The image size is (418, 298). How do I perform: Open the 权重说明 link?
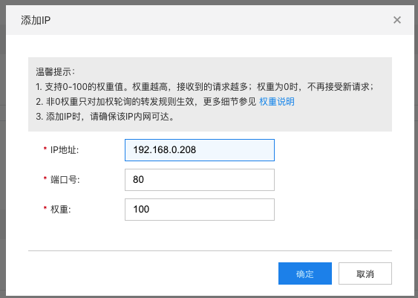coord(277,102)
